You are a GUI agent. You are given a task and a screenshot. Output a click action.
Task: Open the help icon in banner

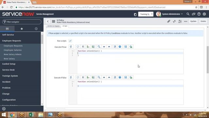(199, 14)
